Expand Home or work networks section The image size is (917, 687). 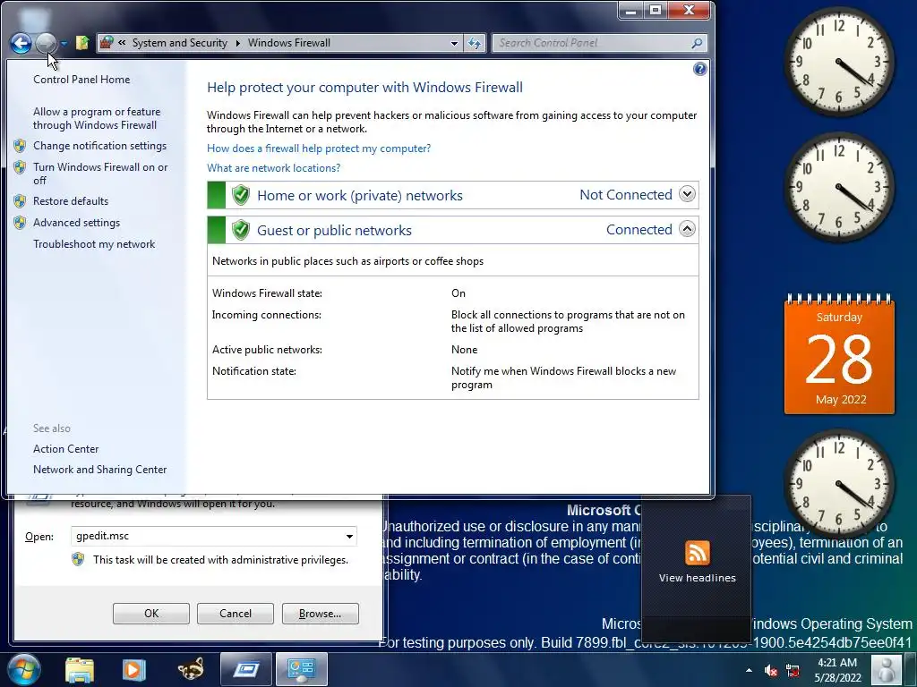687,194
